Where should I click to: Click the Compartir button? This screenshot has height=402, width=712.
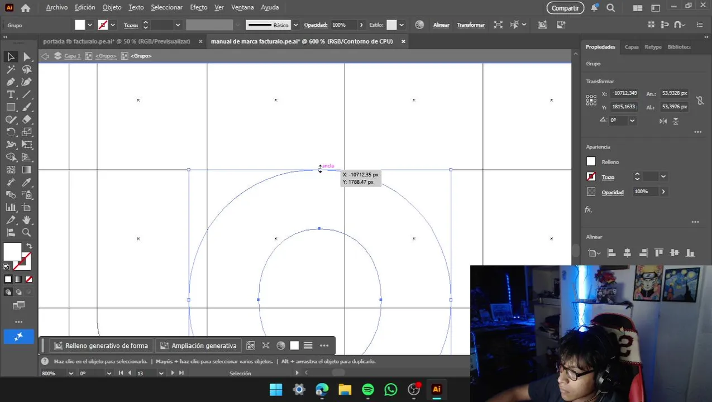[x=565, y=8]
